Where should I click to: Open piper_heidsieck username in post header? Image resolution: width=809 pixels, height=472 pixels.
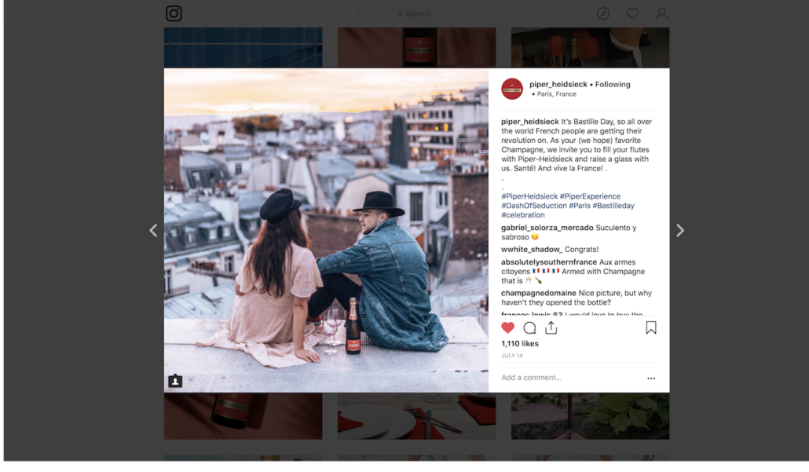coord(558,84)
